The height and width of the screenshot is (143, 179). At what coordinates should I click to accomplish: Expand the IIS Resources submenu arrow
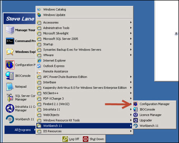pos(131,131)
